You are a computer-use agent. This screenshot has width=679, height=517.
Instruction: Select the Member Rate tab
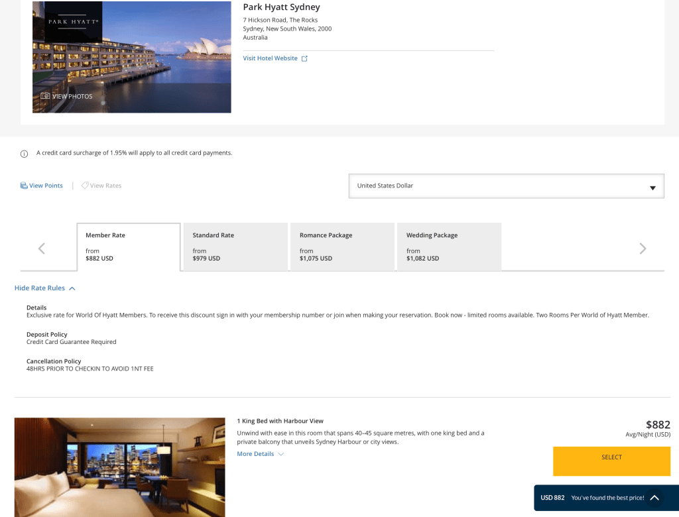click(x=129, y=247)
